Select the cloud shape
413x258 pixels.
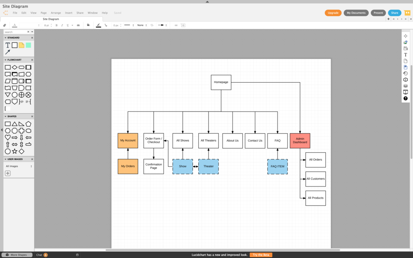[x=28, y=130]
